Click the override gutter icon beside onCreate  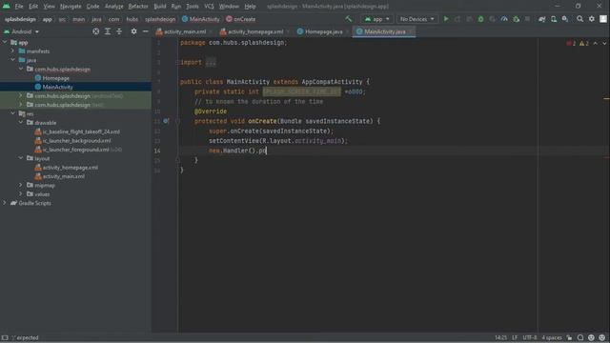166,121
